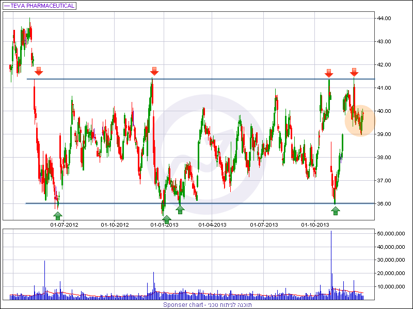
Task: Select the 43.00 price axis label
Action: [x=384, y=42]
